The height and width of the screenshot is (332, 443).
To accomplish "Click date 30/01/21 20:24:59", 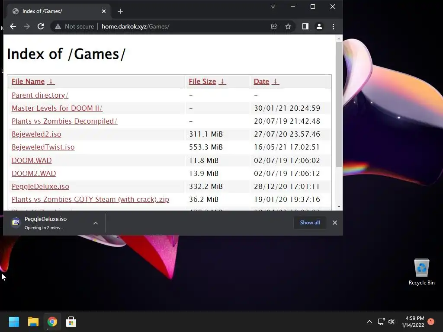I will click(x=287, y=108).
